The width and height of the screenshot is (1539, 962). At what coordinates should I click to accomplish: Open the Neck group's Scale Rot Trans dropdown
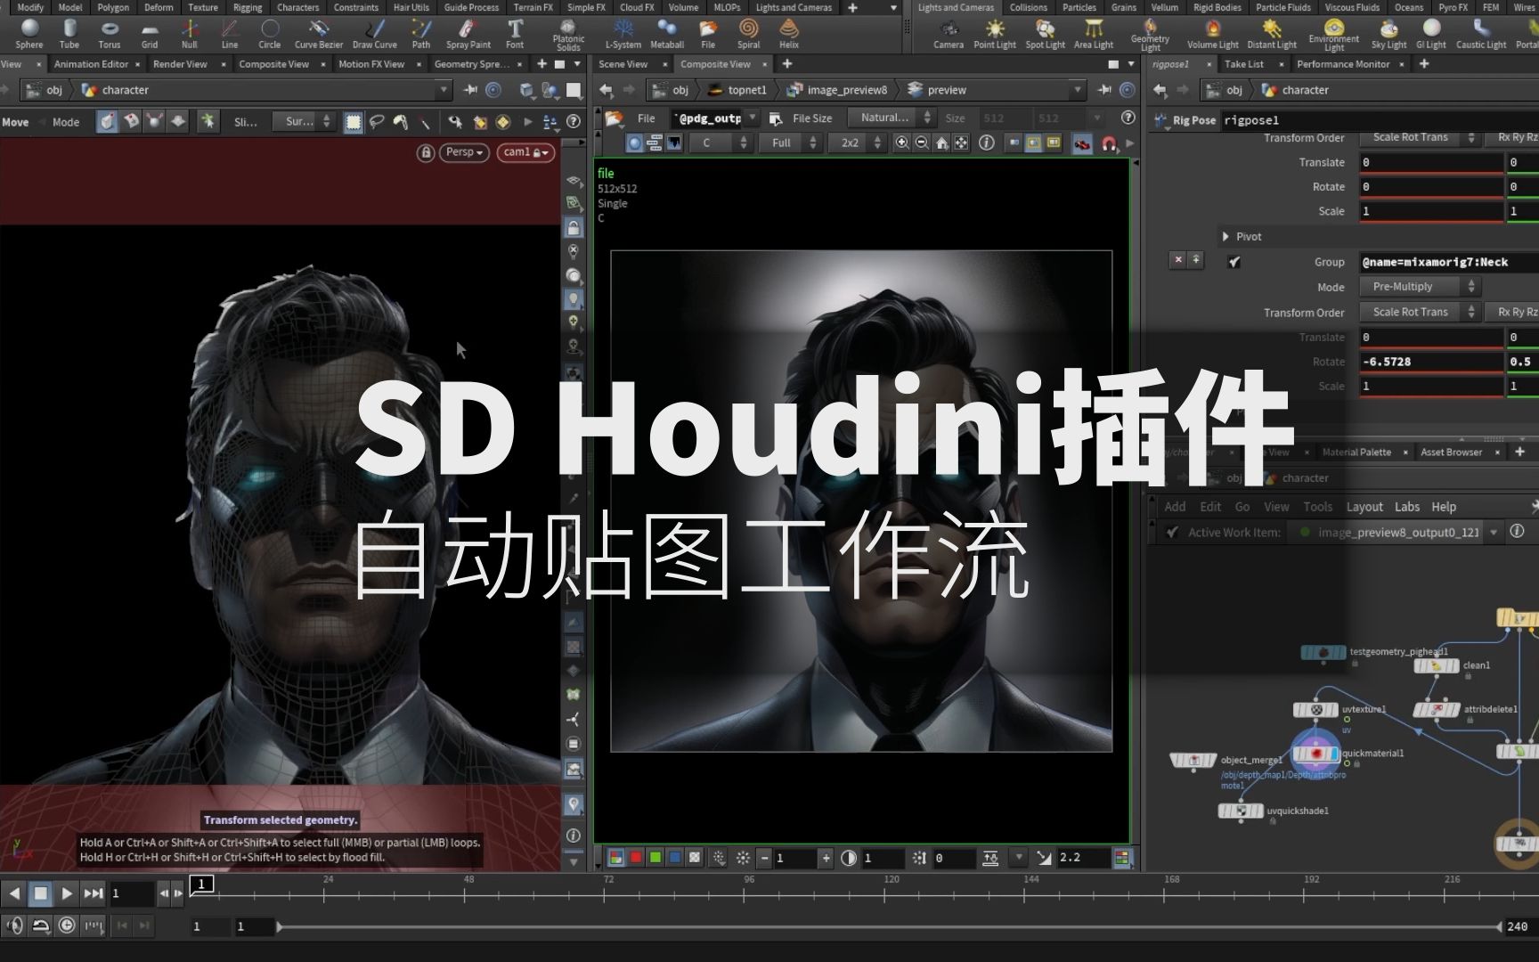pyautogui.click(x=1419, y=312)
